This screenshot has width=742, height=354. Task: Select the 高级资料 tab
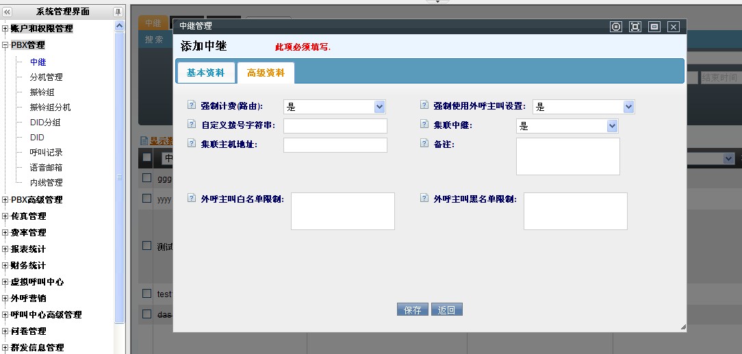click(266, 73)
